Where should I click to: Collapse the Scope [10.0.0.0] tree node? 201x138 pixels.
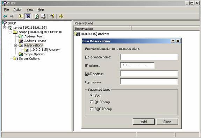[10, 32]
